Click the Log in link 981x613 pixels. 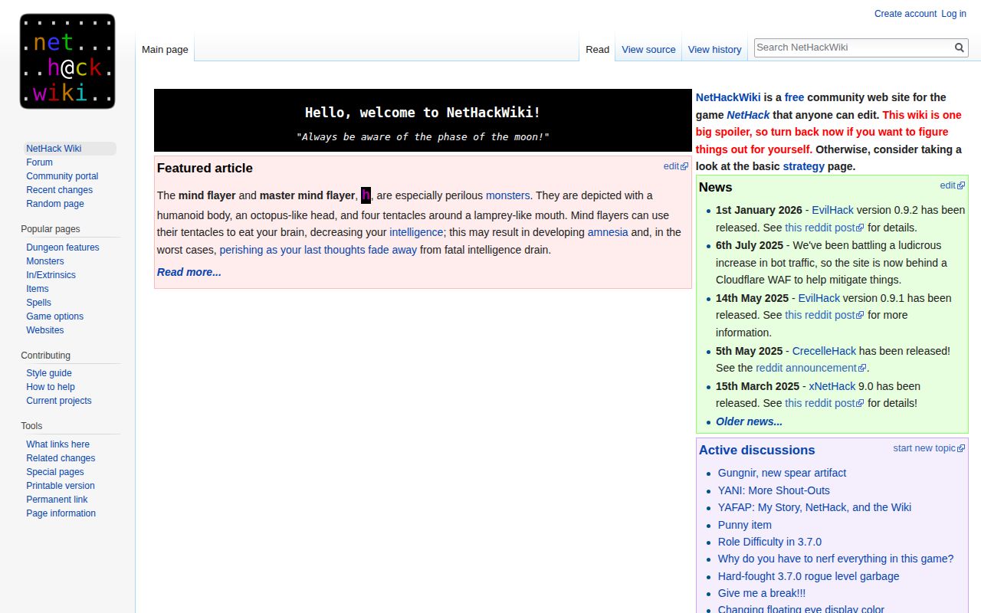tap(953, 14)
